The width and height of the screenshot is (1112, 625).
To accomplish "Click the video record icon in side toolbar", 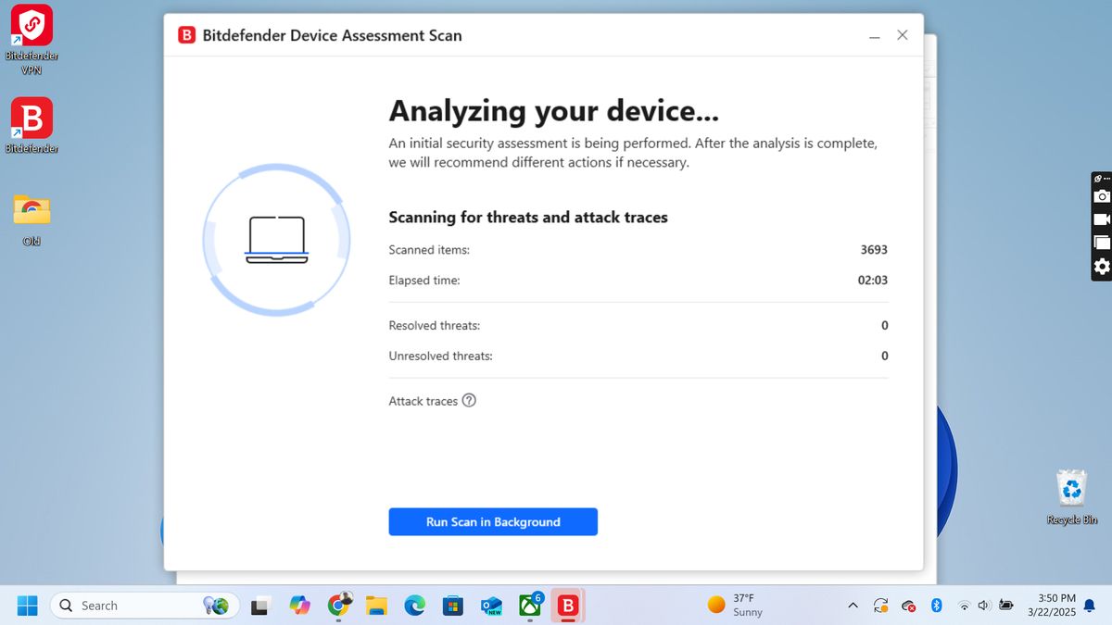I will (1102, 219).
